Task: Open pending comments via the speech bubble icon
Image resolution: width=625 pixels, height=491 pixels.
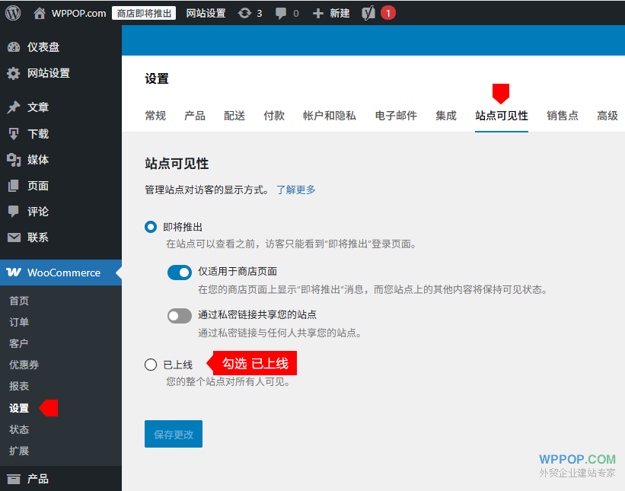Action: 282,12
